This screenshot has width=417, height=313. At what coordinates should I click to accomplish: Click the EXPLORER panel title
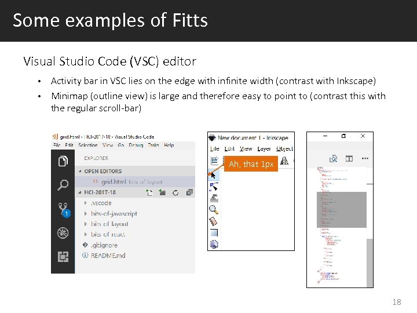(96, 158)
